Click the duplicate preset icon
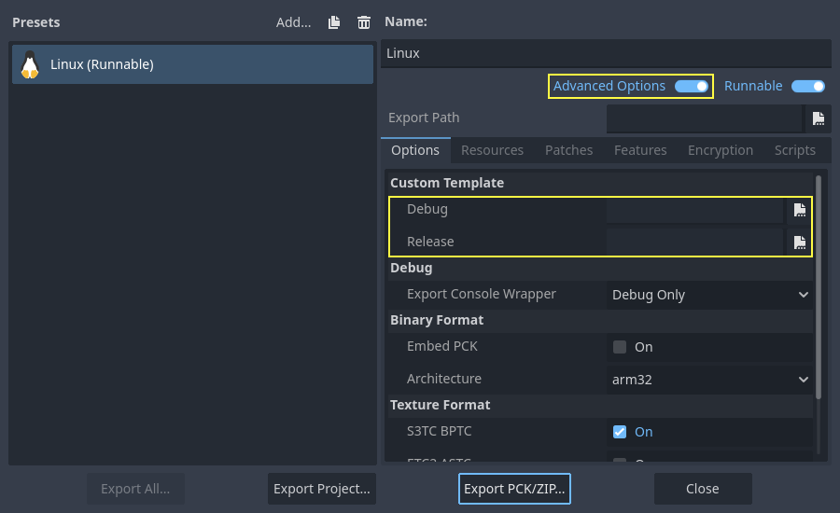This screenshot has width=840, height=513. [x=334, y=22]
